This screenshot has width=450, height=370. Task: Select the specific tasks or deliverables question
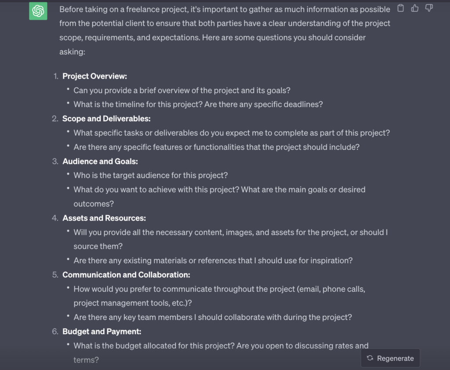pyautogui.click(x=232, y=133)
